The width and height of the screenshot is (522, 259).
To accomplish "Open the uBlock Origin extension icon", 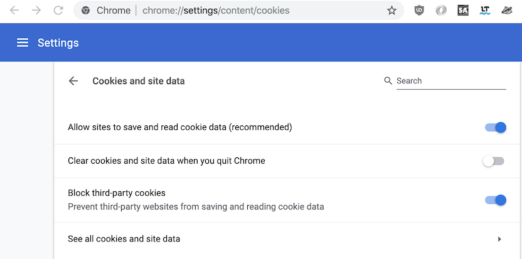I will [x=419, y=11].
